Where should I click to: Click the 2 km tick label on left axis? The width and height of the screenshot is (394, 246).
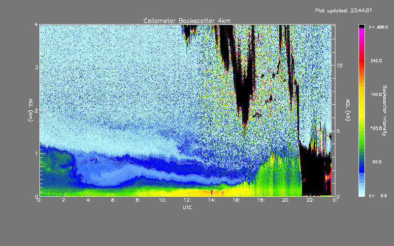click(36, 111)
